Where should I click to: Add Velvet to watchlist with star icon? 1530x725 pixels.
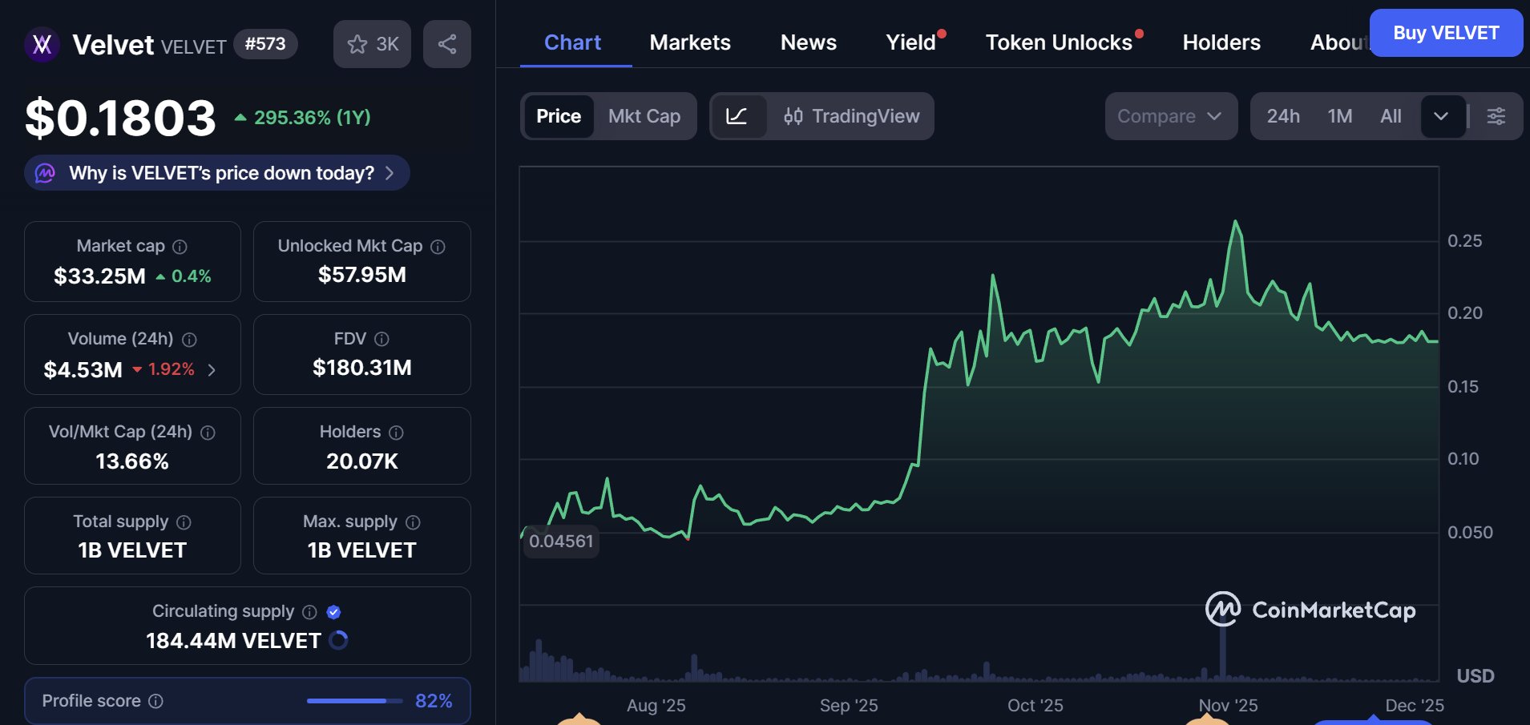[x=372, y=44]
